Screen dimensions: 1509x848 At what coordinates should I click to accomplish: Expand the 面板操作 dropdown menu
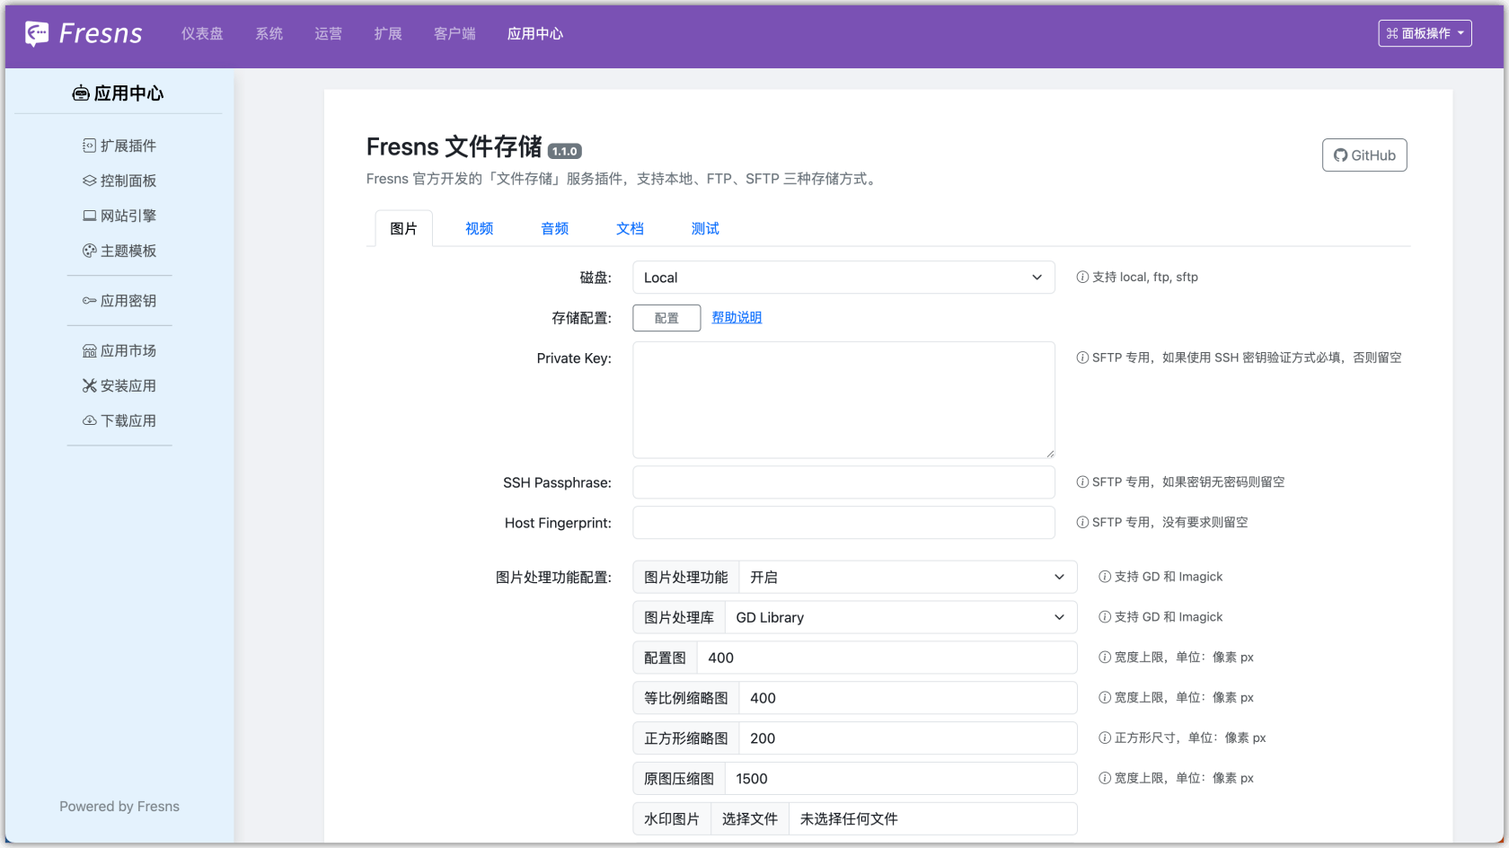click(x=1425, y=33)
